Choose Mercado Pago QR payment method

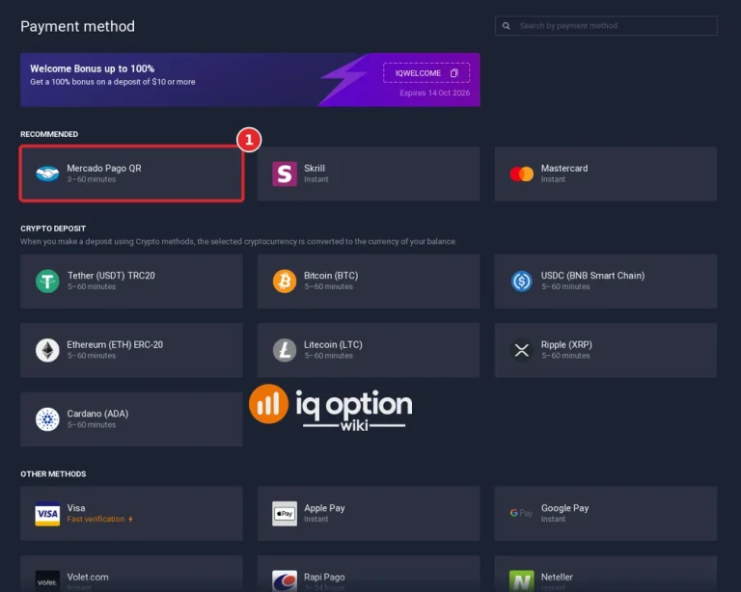pyautogui.click(x=131, y=174)
